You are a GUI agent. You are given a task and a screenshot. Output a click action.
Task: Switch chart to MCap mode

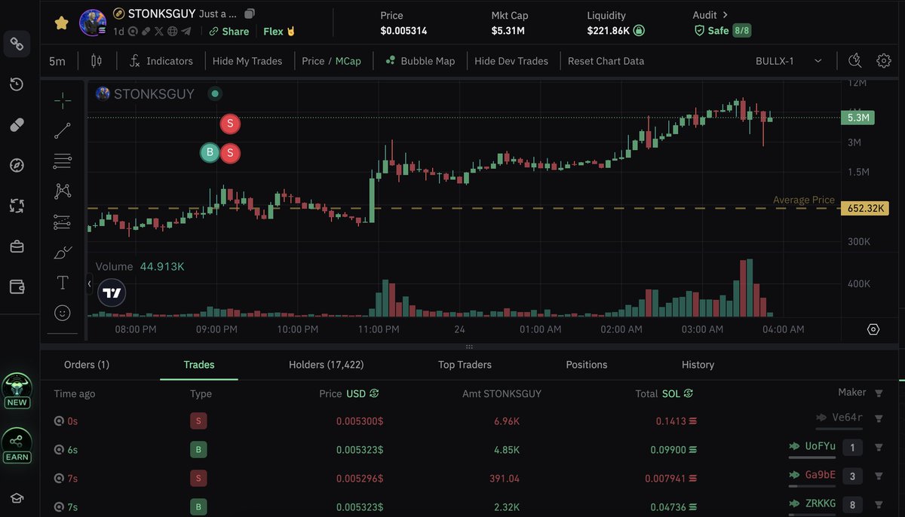tap(348, 61)
